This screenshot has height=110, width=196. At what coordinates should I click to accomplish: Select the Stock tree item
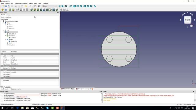pos(10,43)
